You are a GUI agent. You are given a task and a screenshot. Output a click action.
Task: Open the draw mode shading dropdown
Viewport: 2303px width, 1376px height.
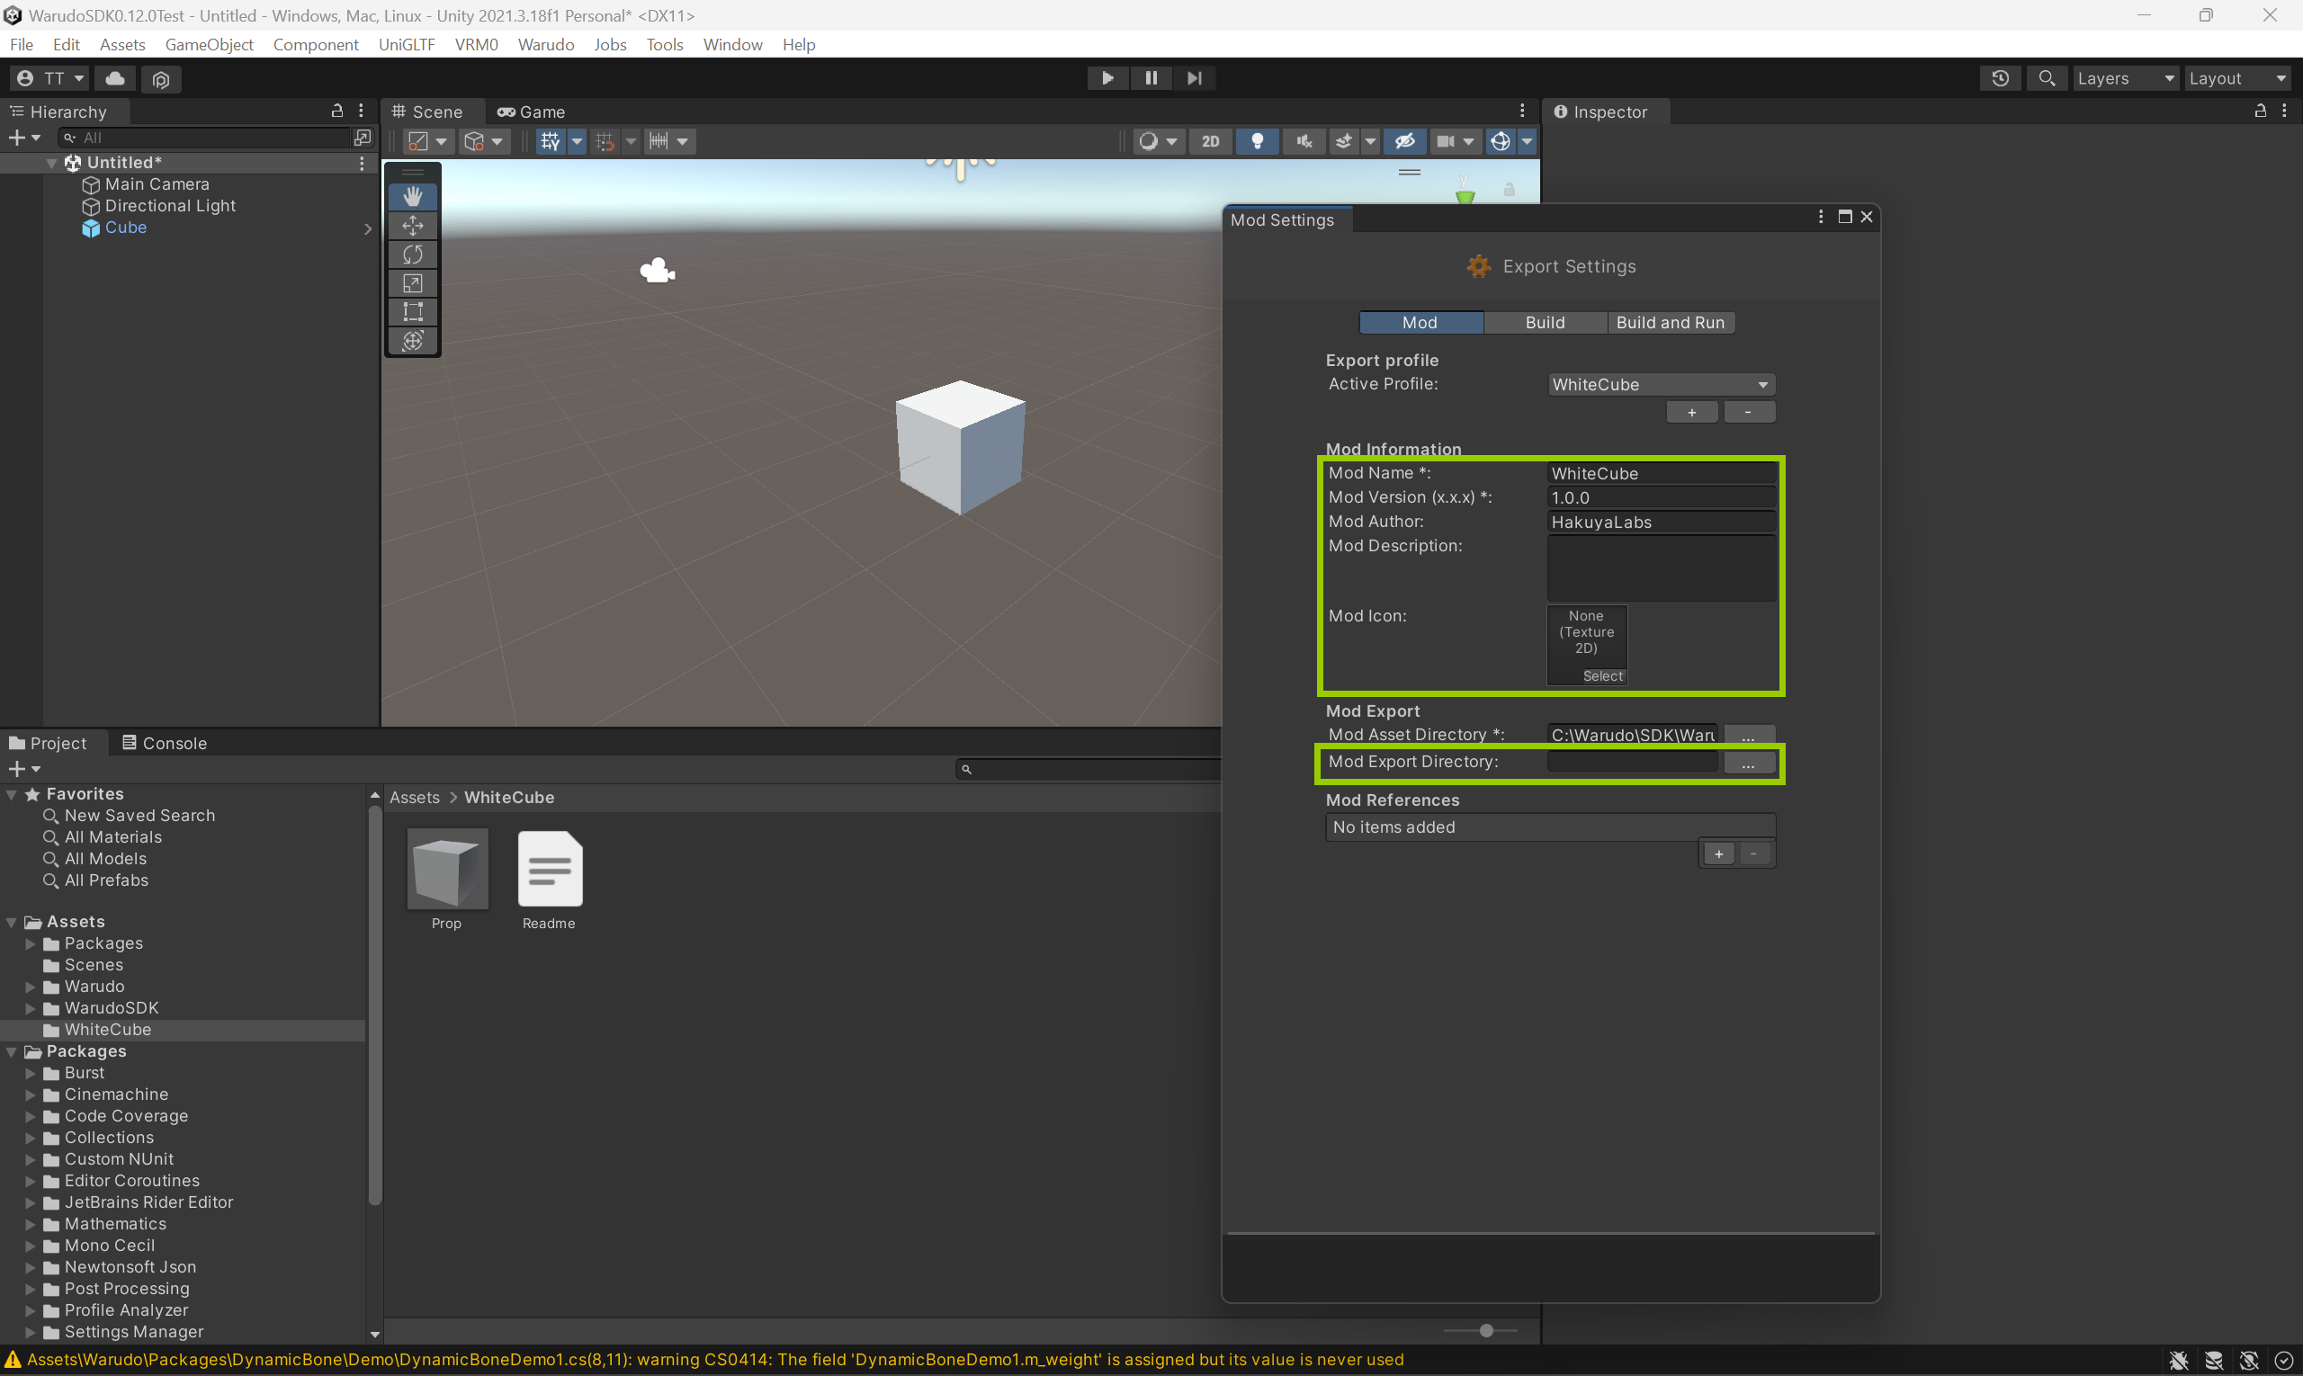(x=1158, y=141)
